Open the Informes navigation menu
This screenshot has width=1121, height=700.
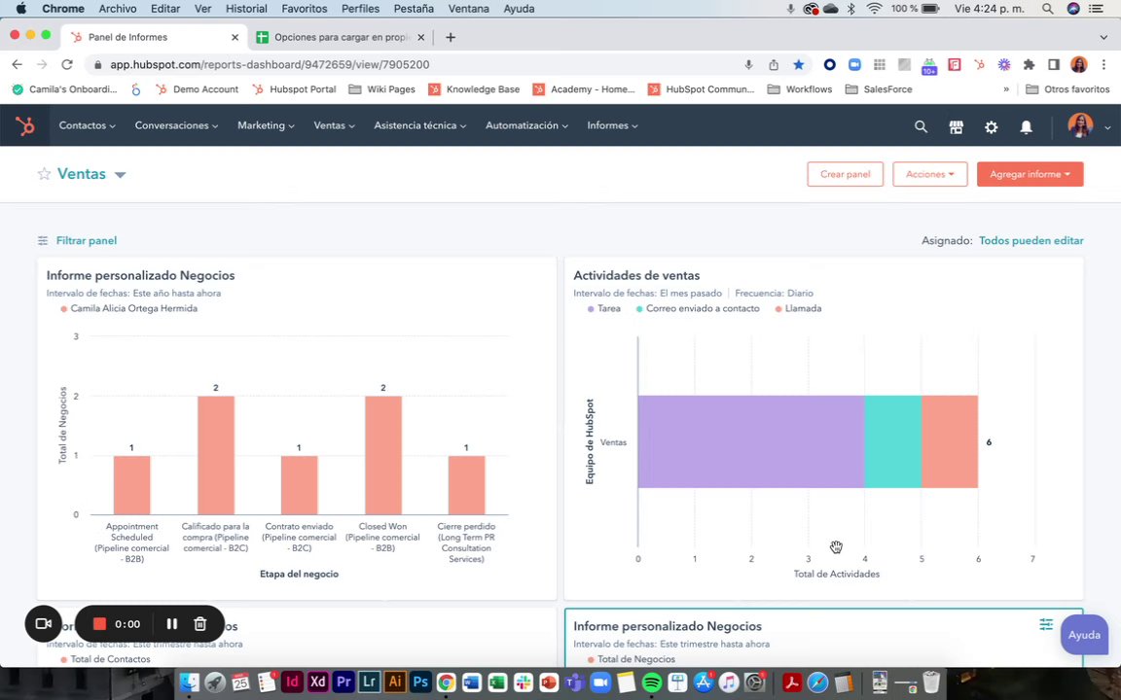(x=613, y=125)
